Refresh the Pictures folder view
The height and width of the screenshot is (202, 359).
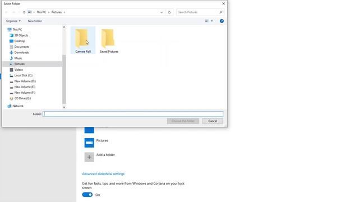(x=169, y=12)
